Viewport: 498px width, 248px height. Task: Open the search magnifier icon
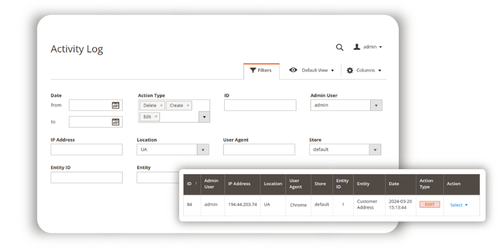click(x=340, y=47)
